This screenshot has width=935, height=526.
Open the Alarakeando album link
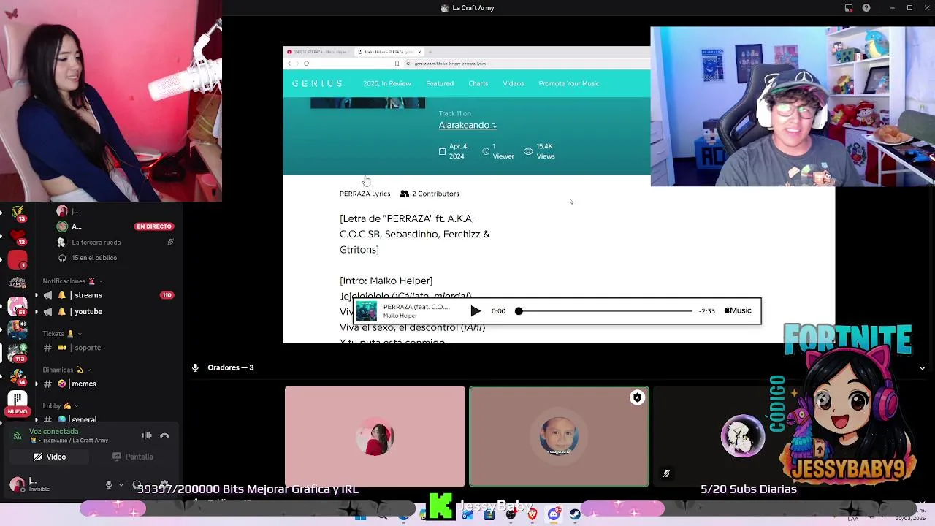[x=467, y=125]
